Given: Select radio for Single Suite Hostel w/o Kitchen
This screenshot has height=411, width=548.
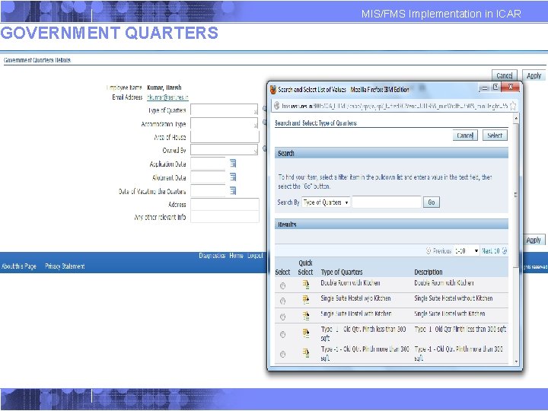Looking at the screenshot, I should pos(282,301).
